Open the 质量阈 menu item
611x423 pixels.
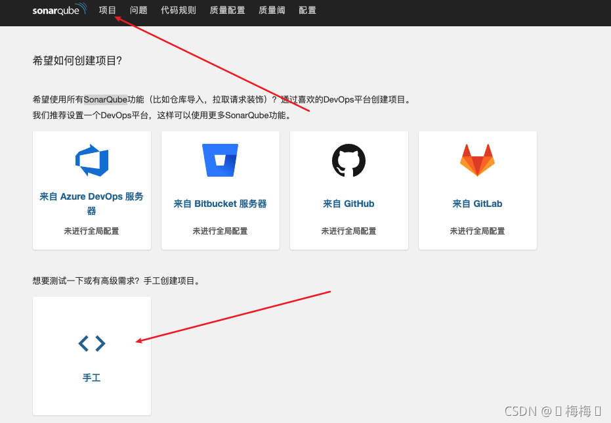click(272, 10)
